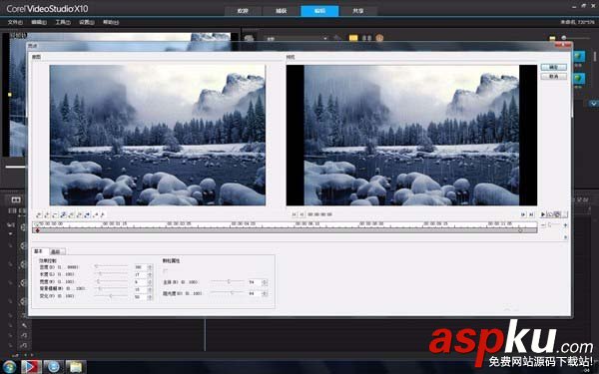
Task: Play the filter preview
Action: point(543,214)
